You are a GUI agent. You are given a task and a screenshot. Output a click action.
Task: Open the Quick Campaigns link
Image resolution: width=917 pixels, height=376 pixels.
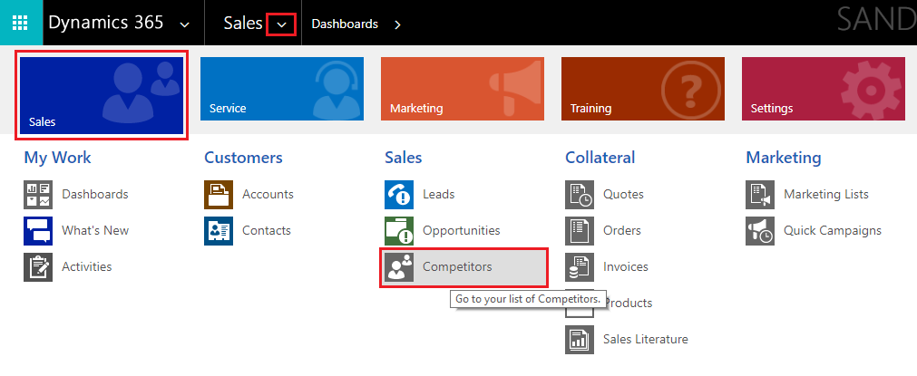[x=833, y=231]
